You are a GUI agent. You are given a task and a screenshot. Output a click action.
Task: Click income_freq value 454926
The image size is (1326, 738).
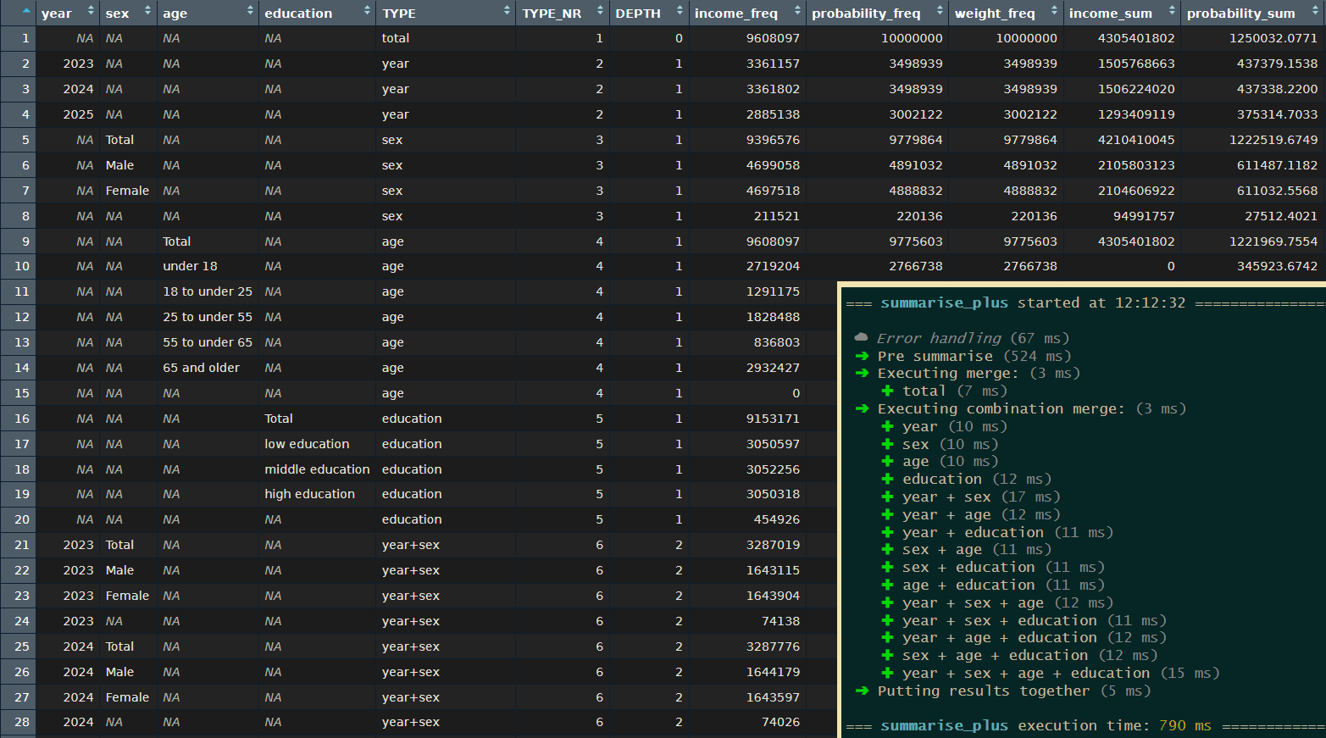coord(776,519)
